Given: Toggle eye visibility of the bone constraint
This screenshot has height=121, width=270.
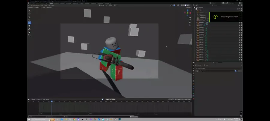Looking at the screenshot, I should (x=235, y=71).
